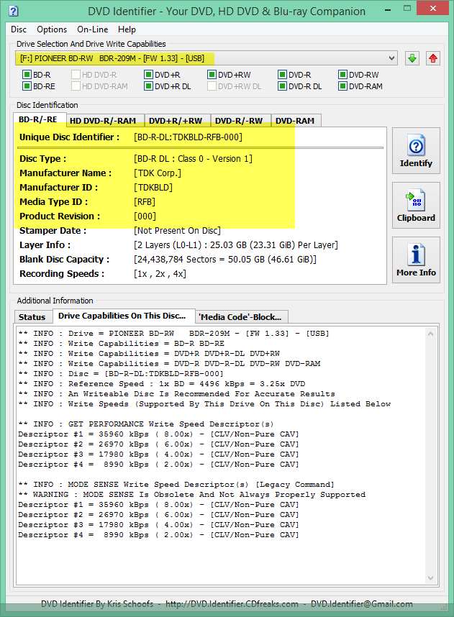Image resolution: width=454 pixels, height=617 pixels.
Task: Minimize the DVD Identifier window
Action: coord(388,9)
